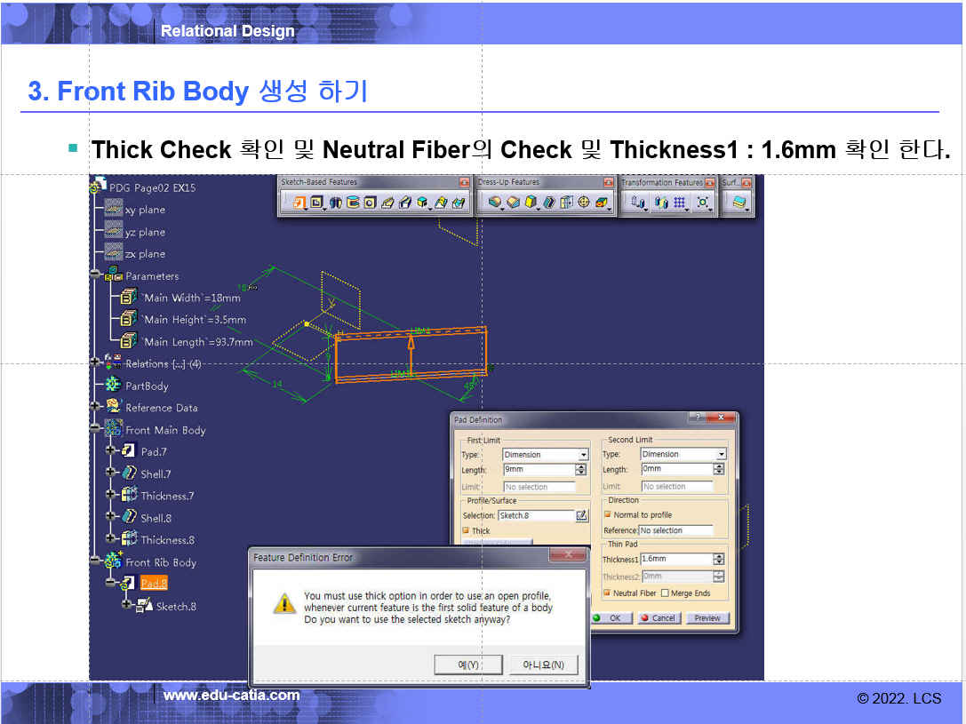This screenshot has height=724, width=966.
Task: Collapse the Parameters node in tree
Action: pyautogui.click(x=95, y=275)
